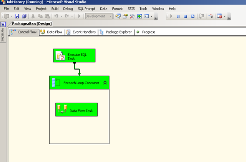Image resolution: width=246 pixels, height=162 pixels.
Task: Click the toolbar drag handle before the Continue button
Action: pyautogui.click(x=167, y=16)
